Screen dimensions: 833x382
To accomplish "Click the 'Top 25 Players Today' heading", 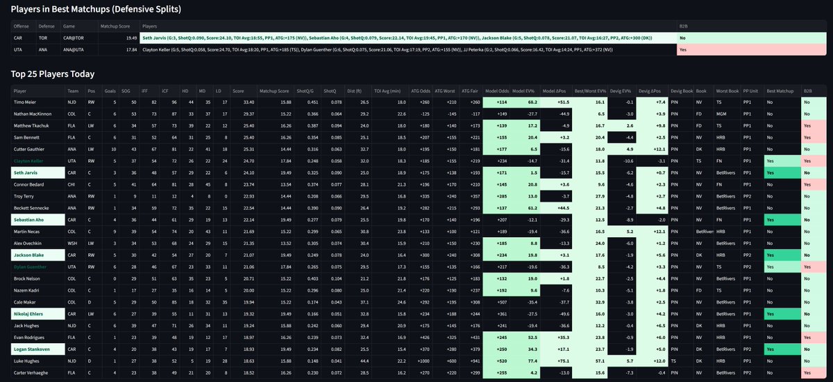I will coord(53,73).
